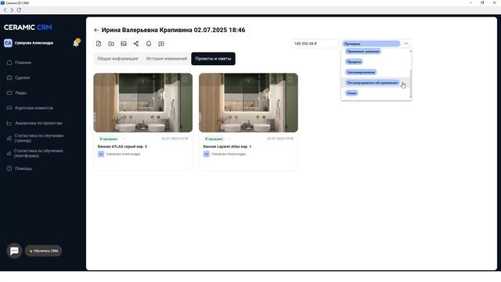Open Карточки клиентов in the sidebar
The height and width of the screenshot is (282, 501).
34,108
